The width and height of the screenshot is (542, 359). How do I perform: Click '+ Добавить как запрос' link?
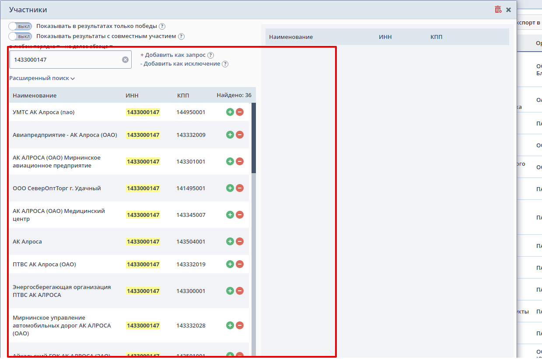173,55
